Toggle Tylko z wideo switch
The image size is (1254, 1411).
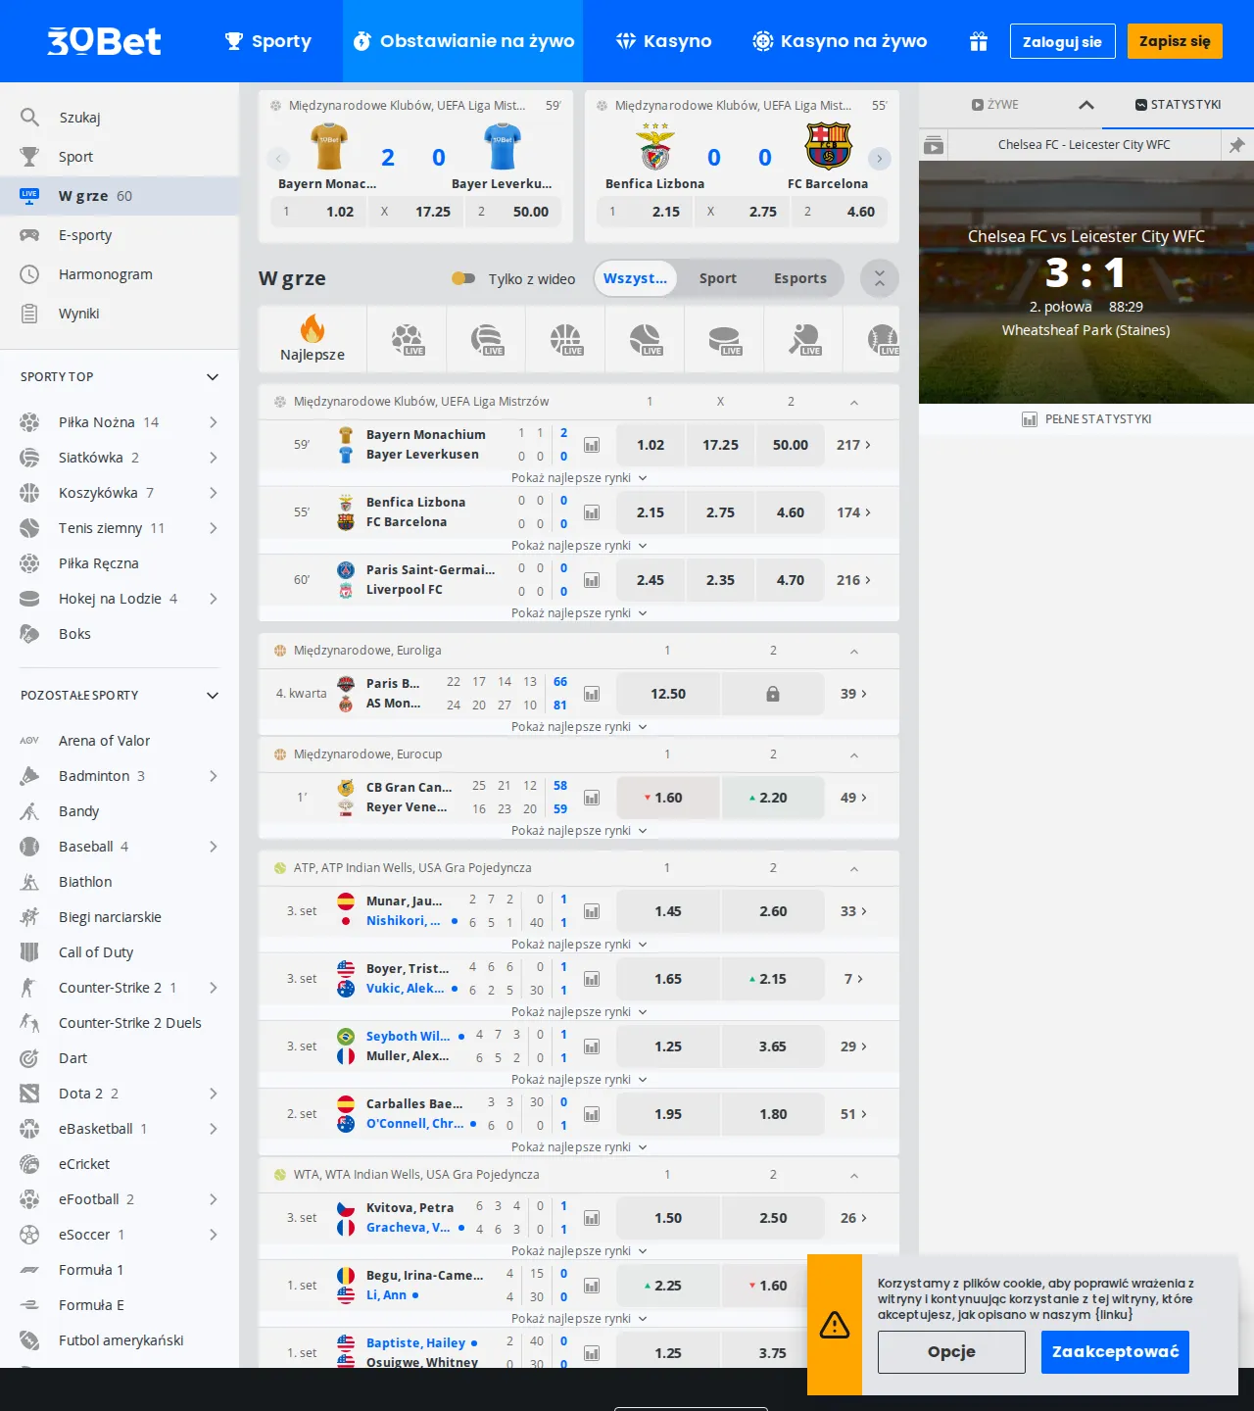463,278
